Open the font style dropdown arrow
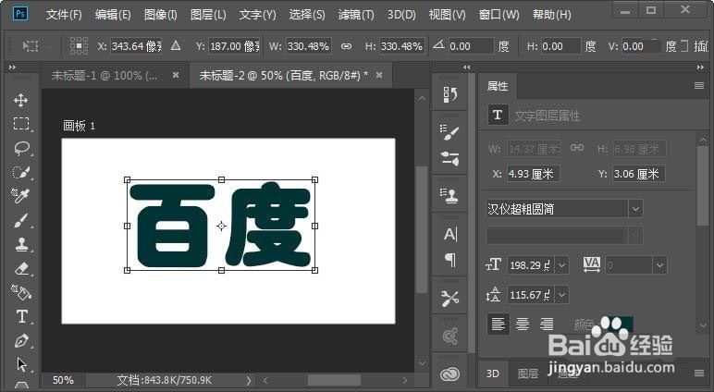Screen dimensions: 714x392 point(635,236)
